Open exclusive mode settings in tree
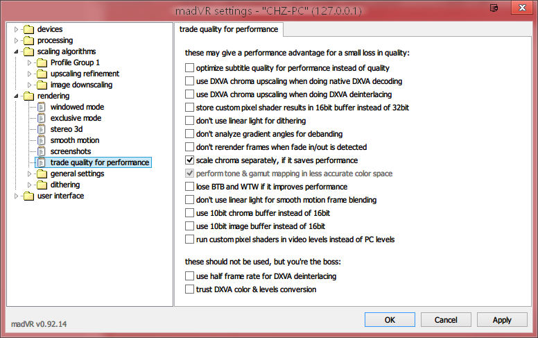Image resolution: width=538 pixels, height=338 pixels. [x=76, y=118]
